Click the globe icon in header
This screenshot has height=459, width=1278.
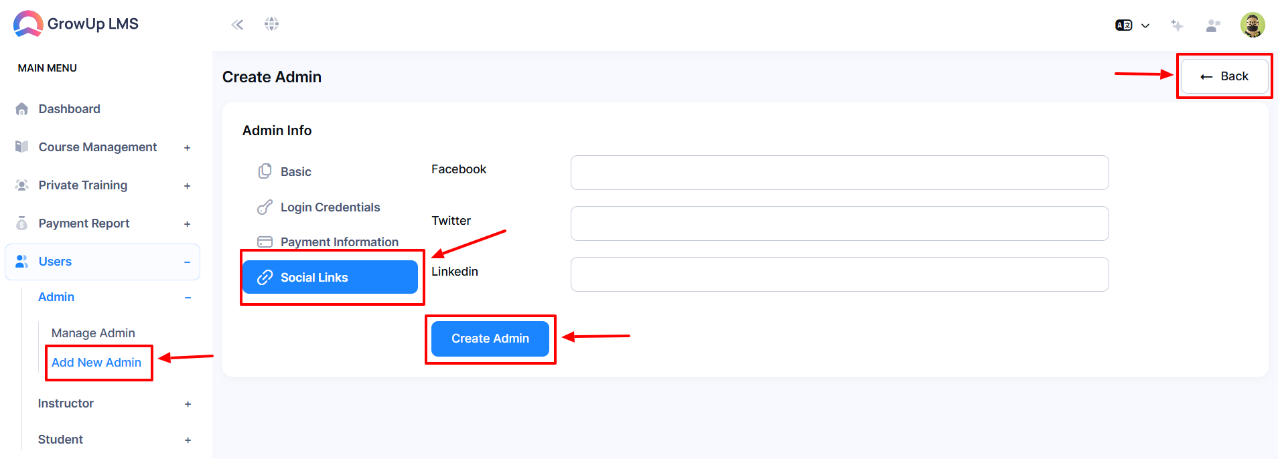coord(271,24)
